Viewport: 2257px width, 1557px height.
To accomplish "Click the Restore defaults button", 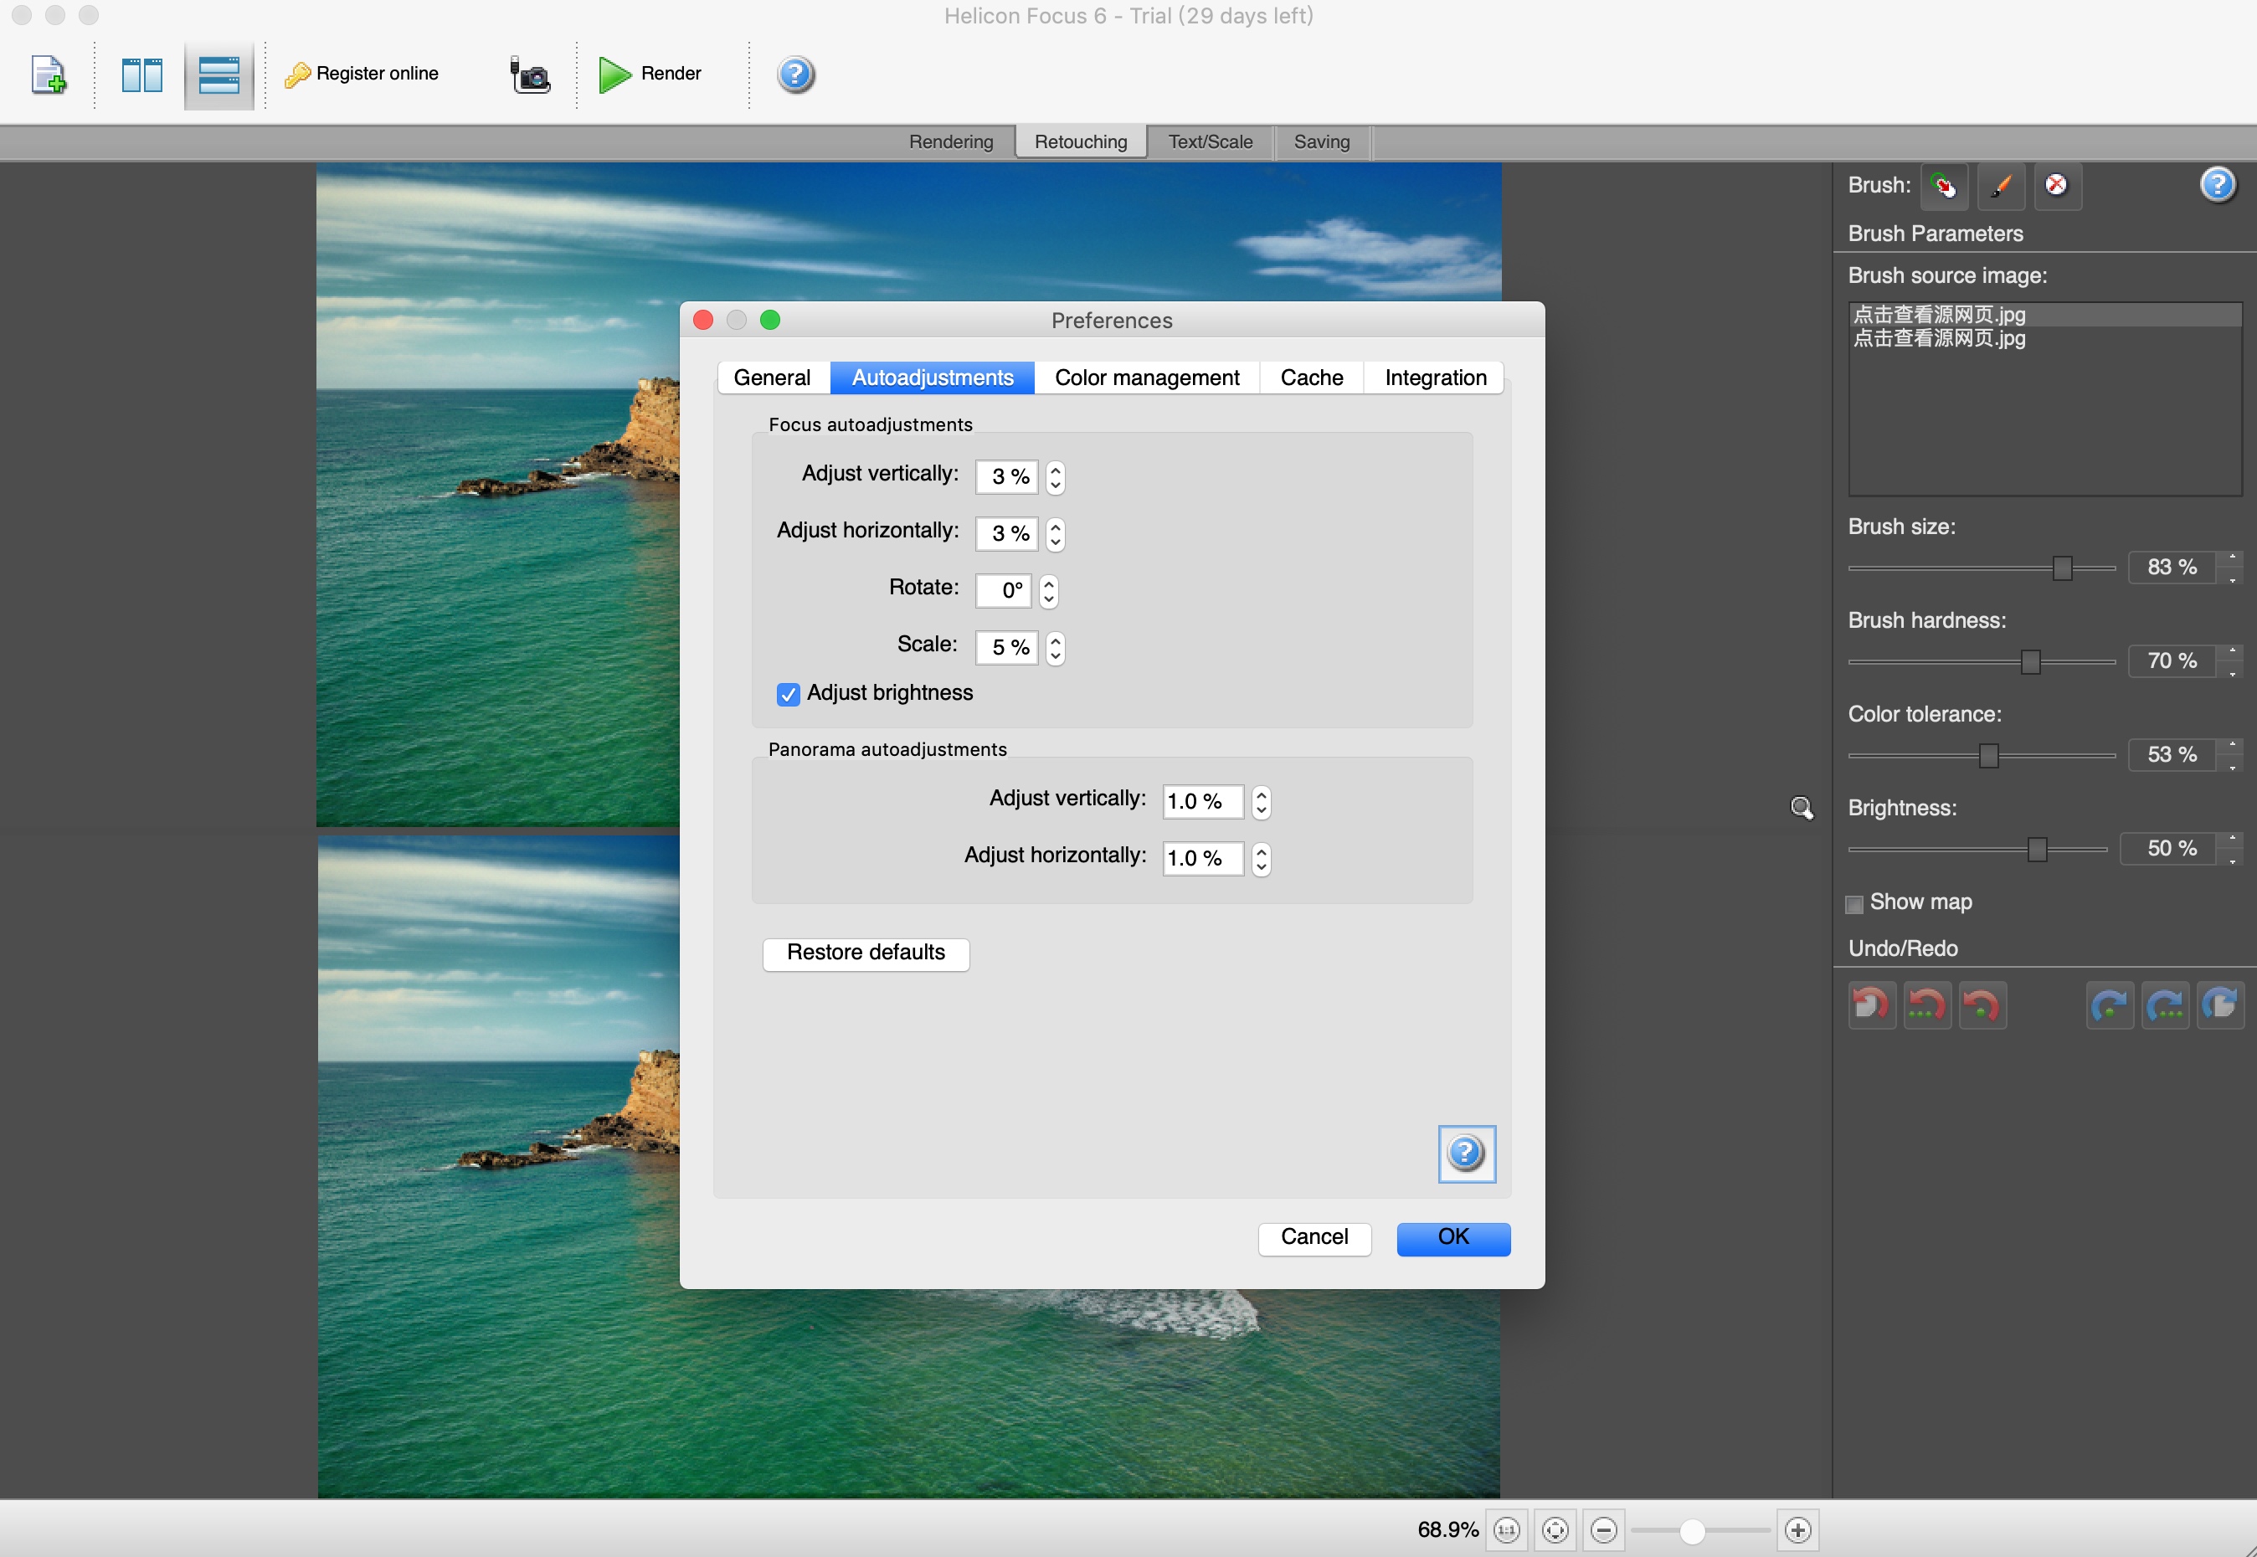I will coord(866,953).
